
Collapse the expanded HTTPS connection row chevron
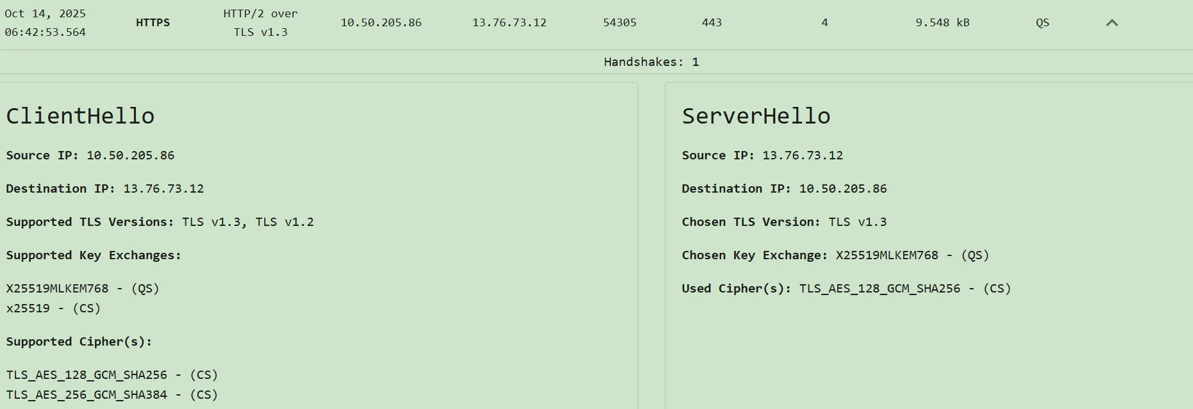(x=1112, y=23)
